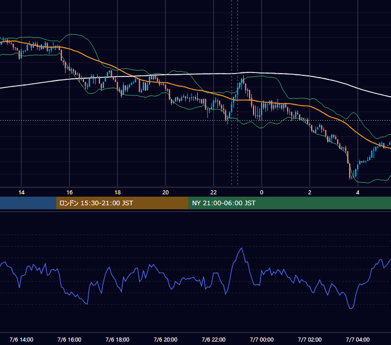Click hour label 14 on price chart axis
Image resolution: width=391 pixels, height=345 pixels.
[21, 193]
